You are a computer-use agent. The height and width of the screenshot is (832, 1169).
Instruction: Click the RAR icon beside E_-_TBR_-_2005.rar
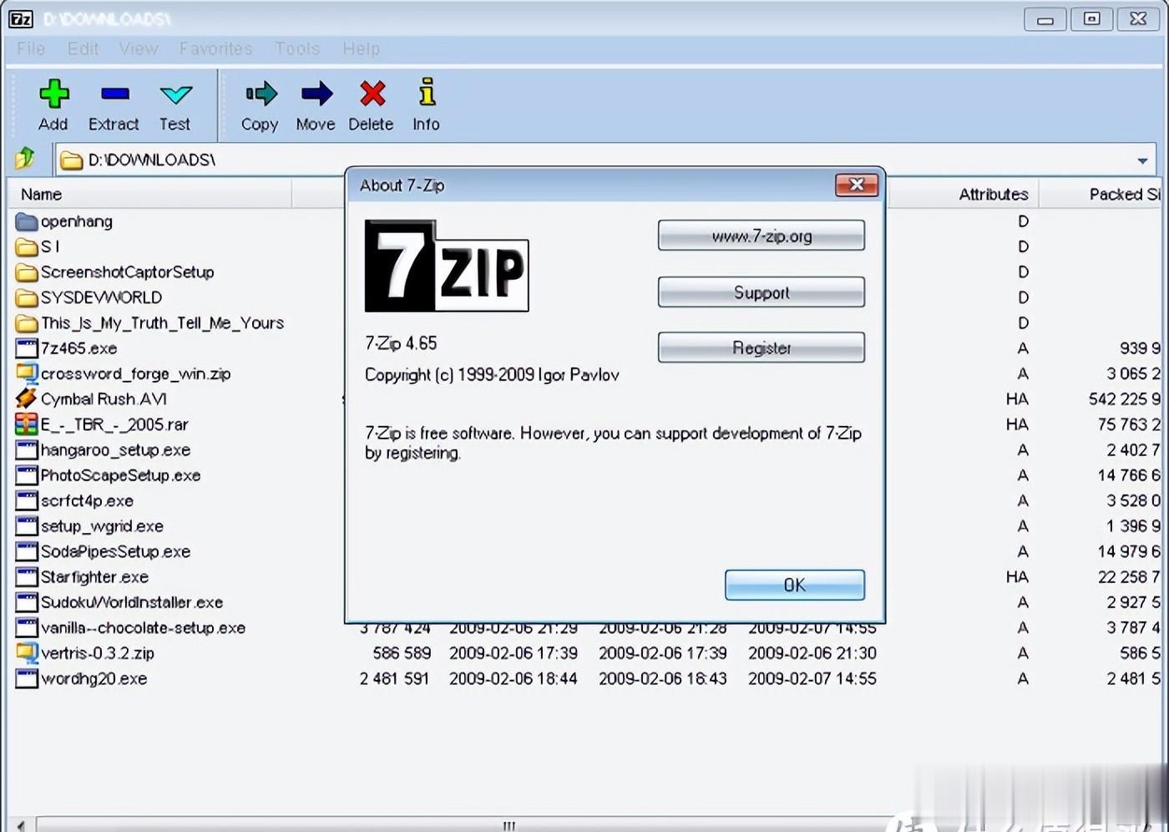27,424
